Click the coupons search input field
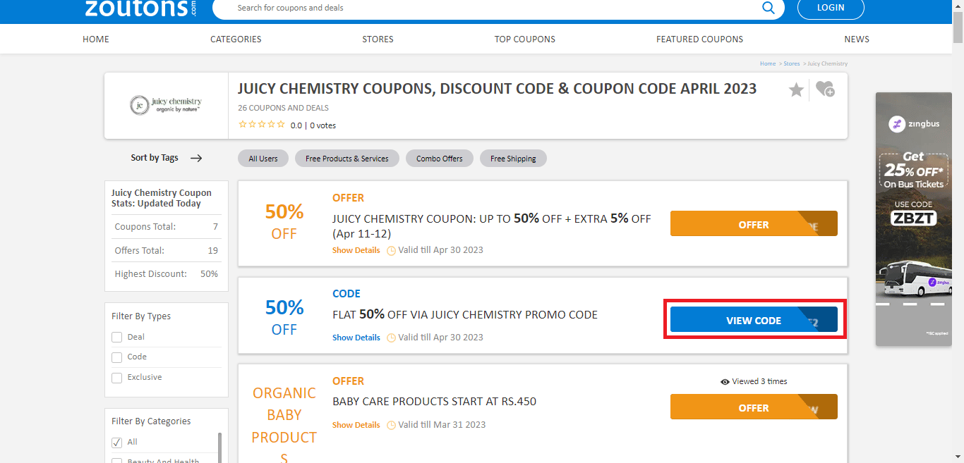 coord(459,8)
